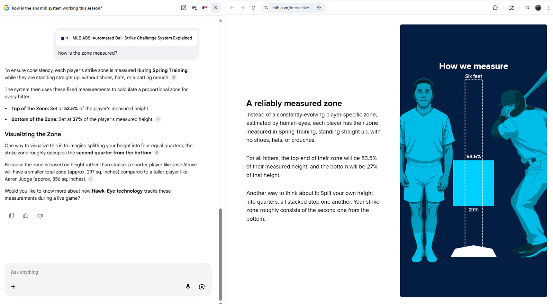
Task: Copy the AI response using the copy icon
Action: (x=12, y=216)
